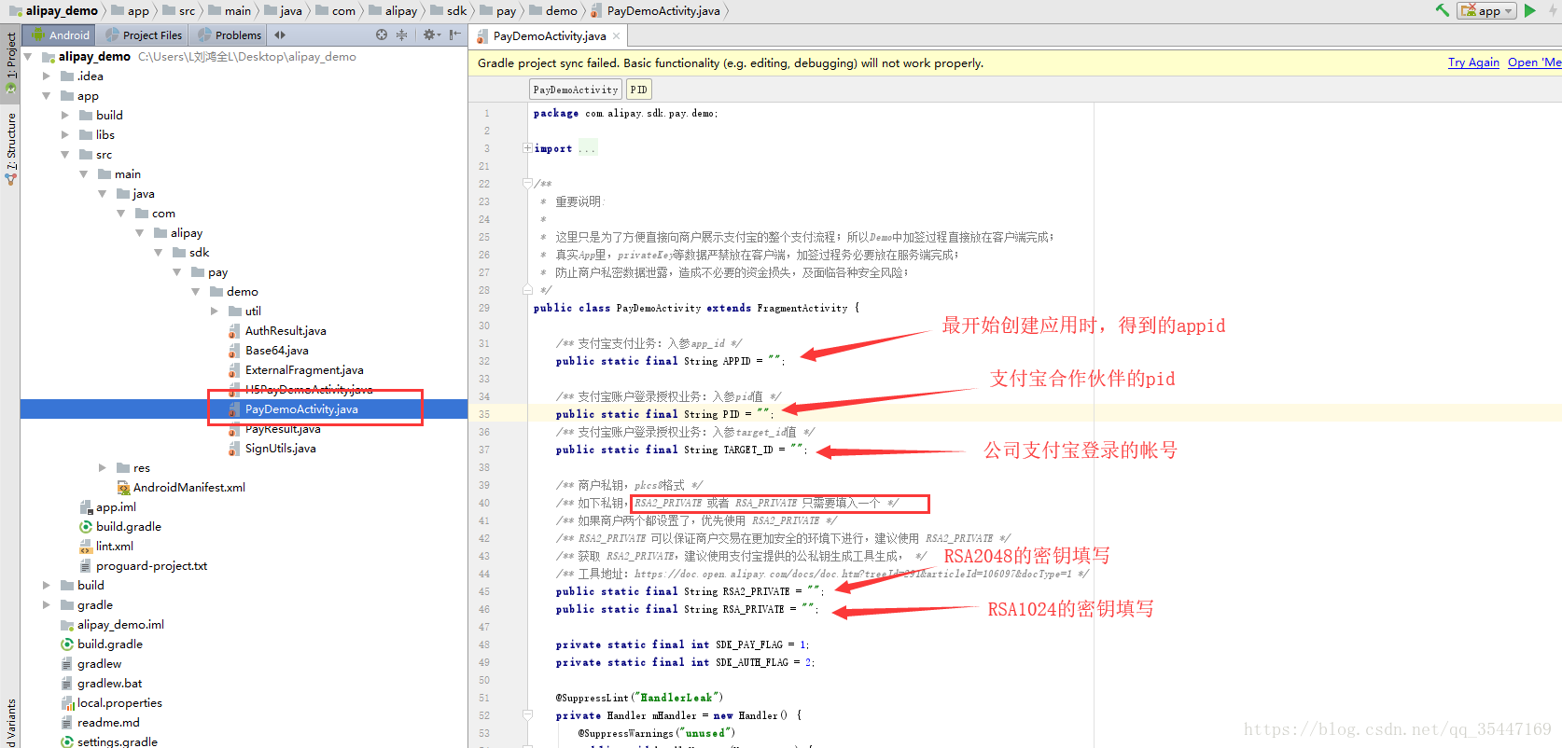Expand the util folder
This screenshot has width=1562, height=748.
pyautogui.click(x=215, y=312)
